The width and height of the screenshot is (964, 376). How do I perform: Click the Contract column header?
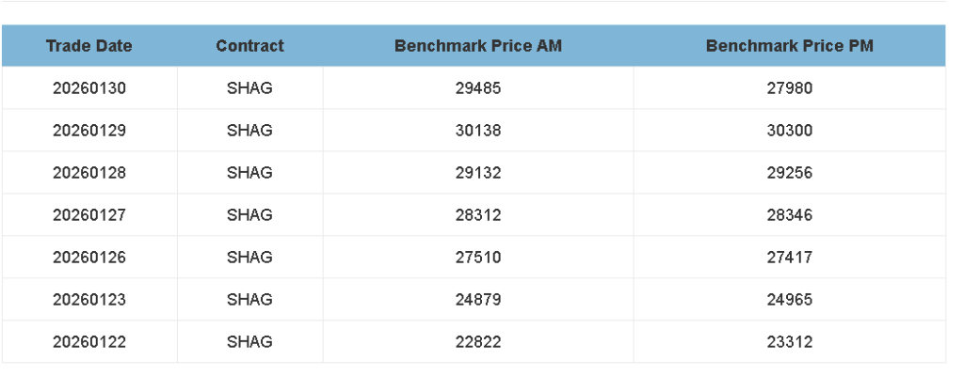[x=249, y=46]
